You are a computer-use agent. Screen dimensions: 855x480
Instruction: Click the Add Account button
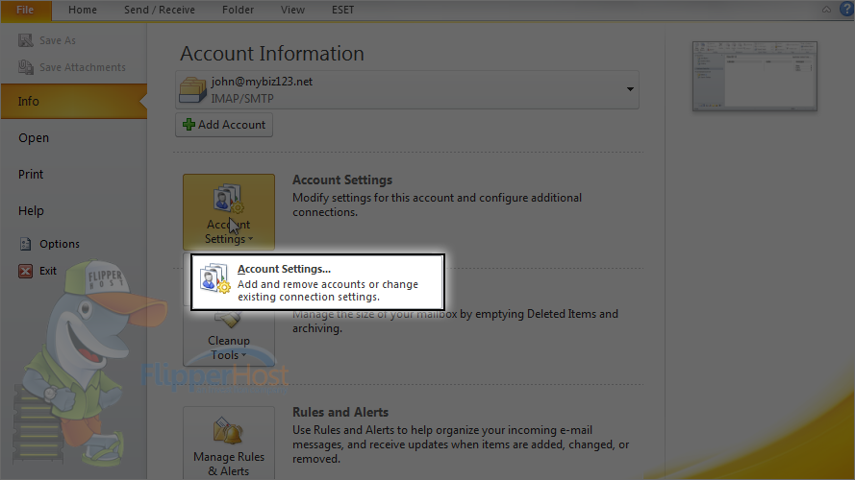224,125
